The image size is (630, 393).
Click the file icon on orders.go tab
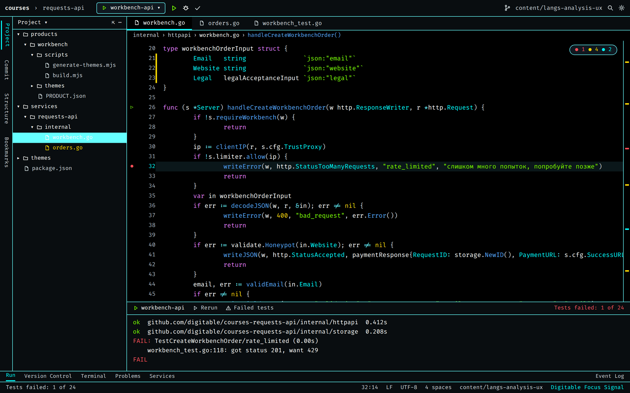tap(202, 23)
